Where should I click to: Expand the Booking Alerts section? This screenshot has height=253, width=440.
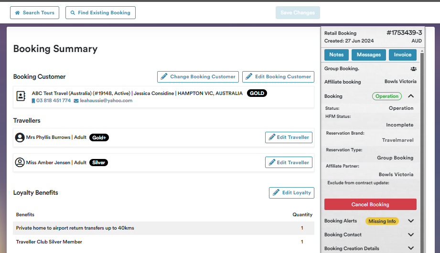pos(411,221)
